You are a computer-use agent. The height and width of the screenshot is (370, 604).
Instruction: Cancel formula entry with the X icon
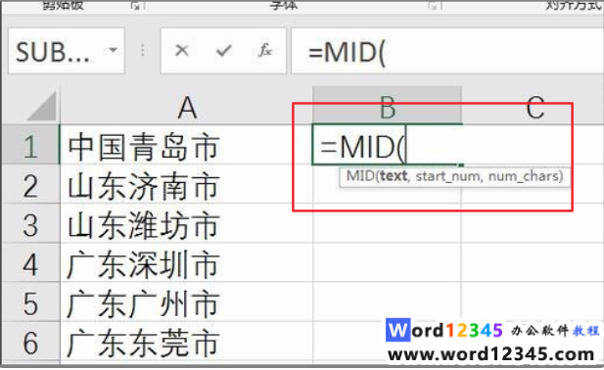(x=181, y=51)
